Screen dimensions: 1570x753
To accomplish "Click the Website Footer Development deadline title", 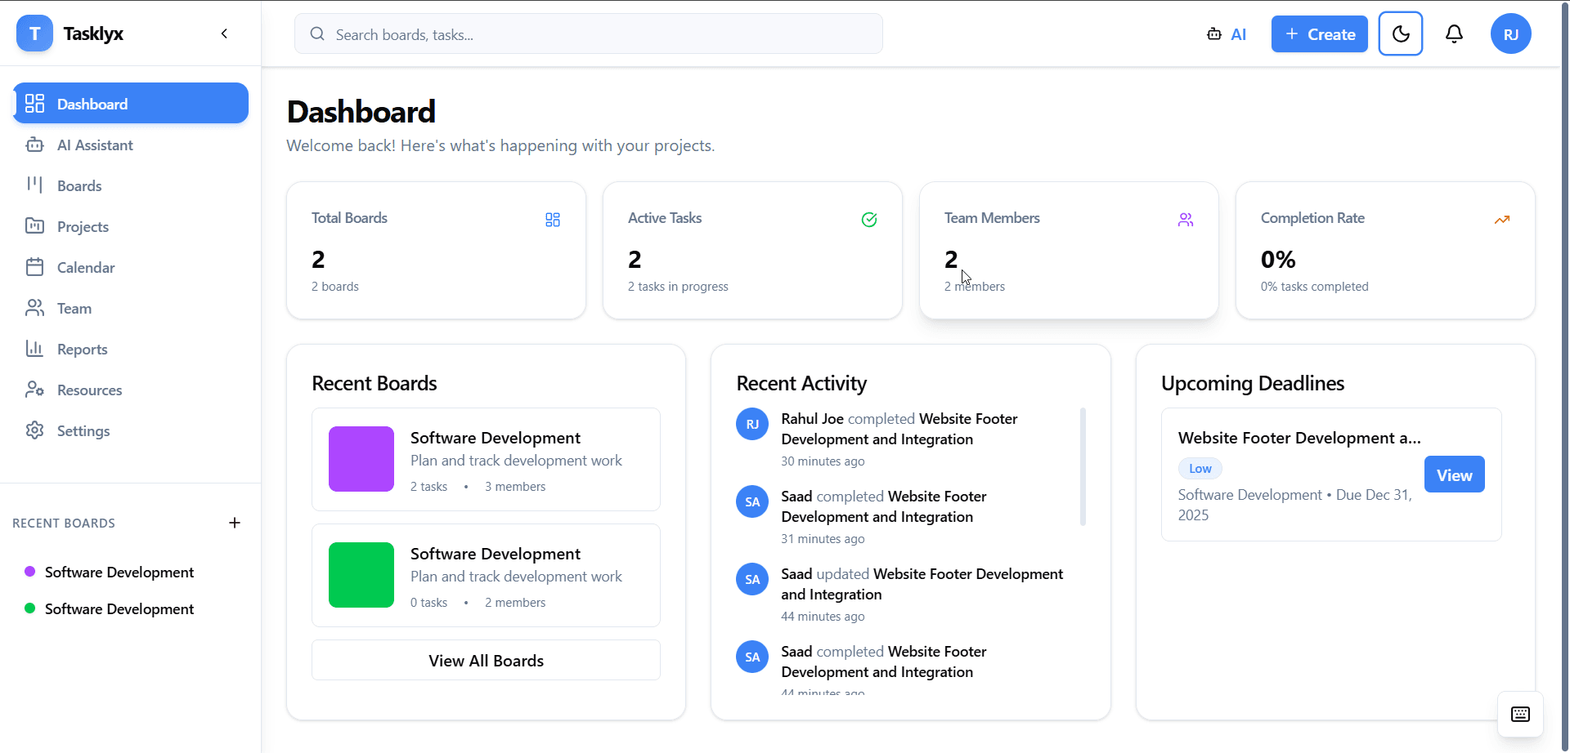I will pyautogui.click(x=1299, y=438).
